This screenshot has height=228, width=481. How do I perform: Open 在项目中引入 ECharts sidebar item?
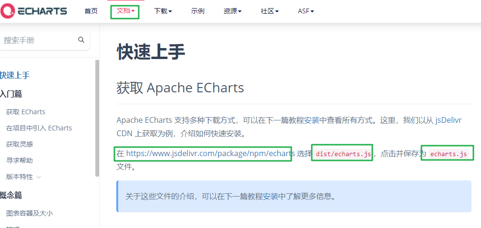pos(39,128)
